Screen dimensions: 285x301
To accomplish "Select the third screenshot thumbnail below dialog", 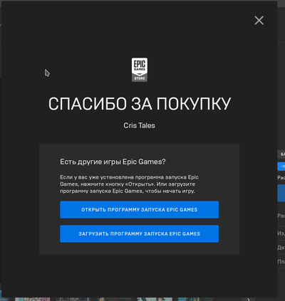I will (x=114, y=300).
